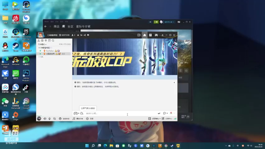Click the record button in bottom bar
This screenshot has width=265, height=149.
click(90, 119)
